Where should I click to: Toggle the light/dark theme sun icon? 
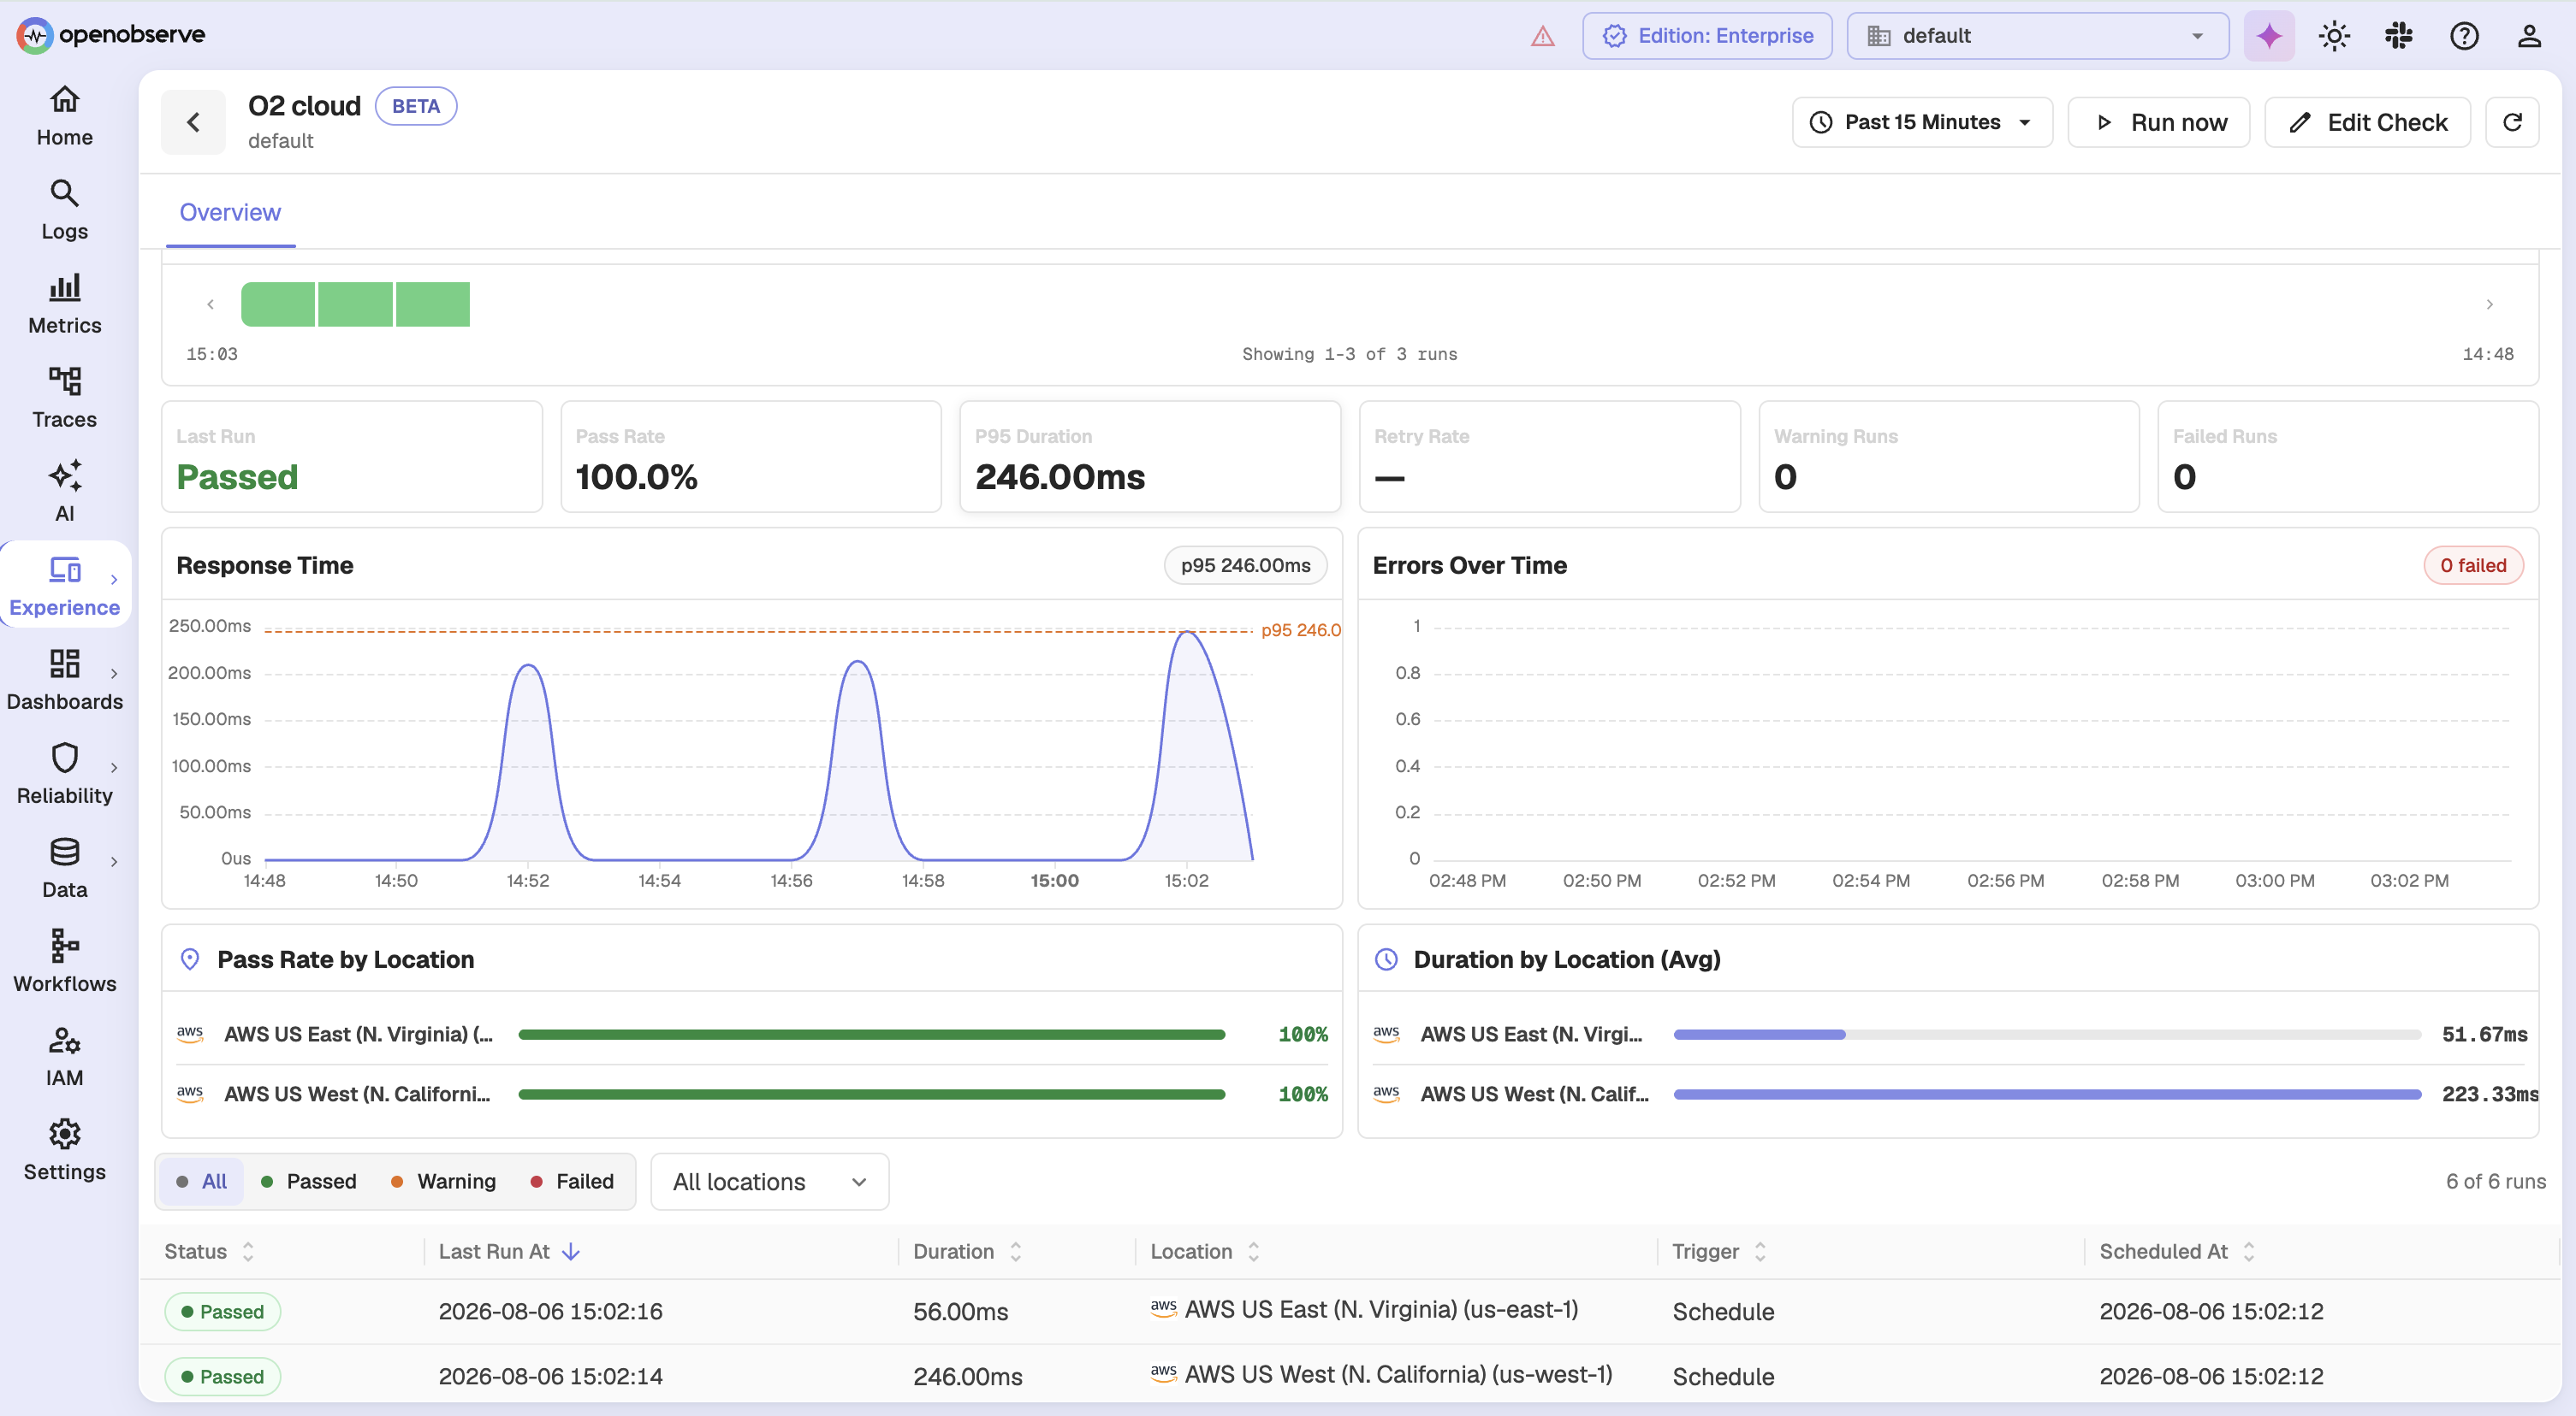click(x=2334, y=36)
